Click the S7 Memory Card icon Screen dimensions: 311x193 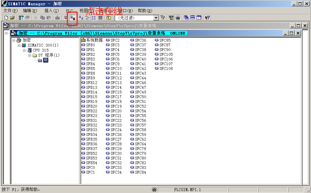pyautogui.click(x=27, y=18)
